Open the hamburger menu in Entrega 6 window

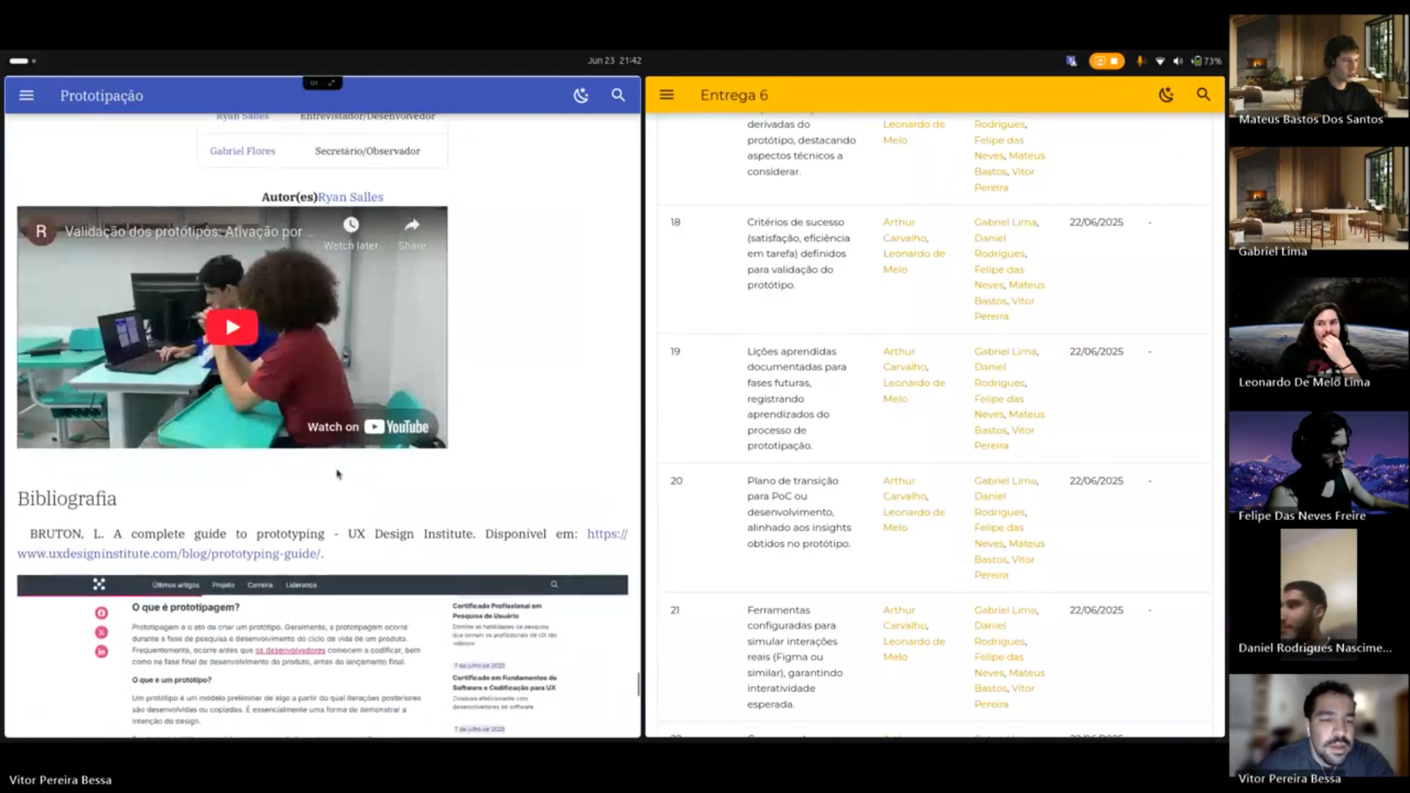[x=667, y=95]
